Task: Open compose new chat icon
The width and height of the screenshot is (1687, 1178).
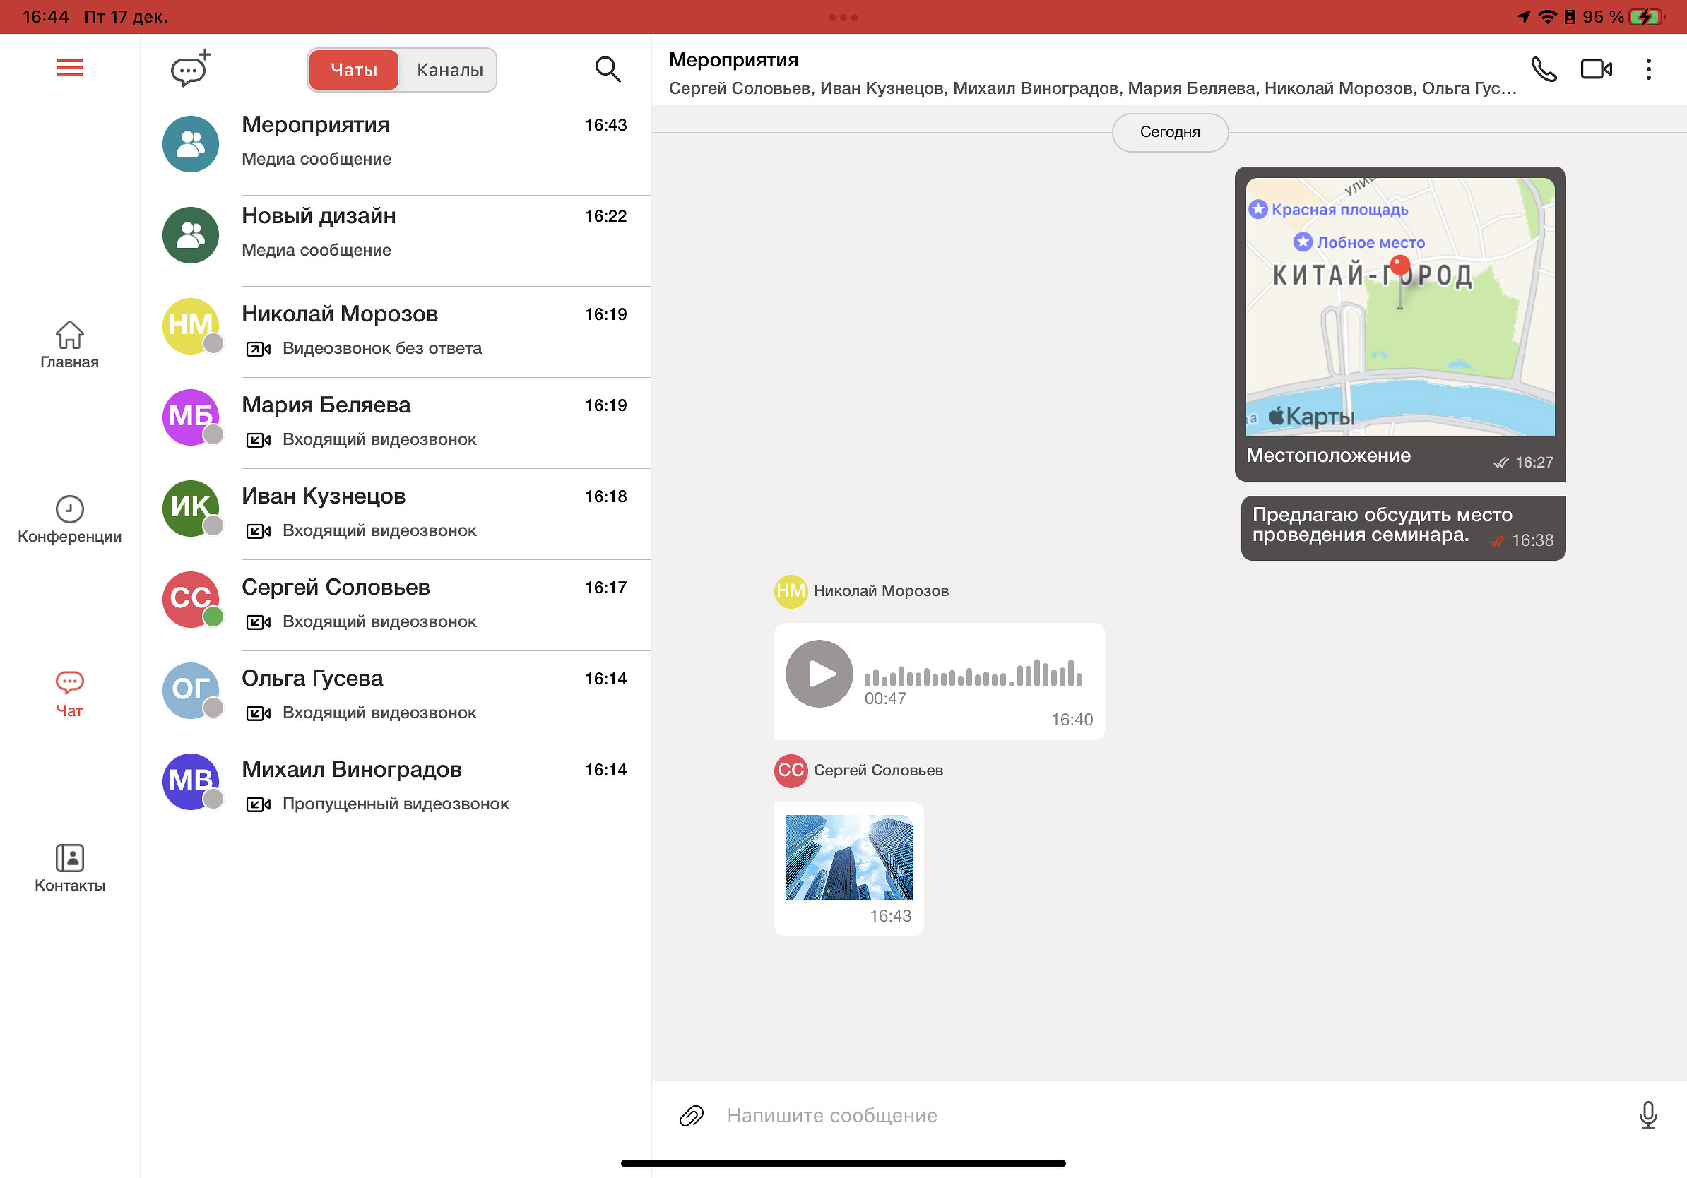Action: (189, 69)
